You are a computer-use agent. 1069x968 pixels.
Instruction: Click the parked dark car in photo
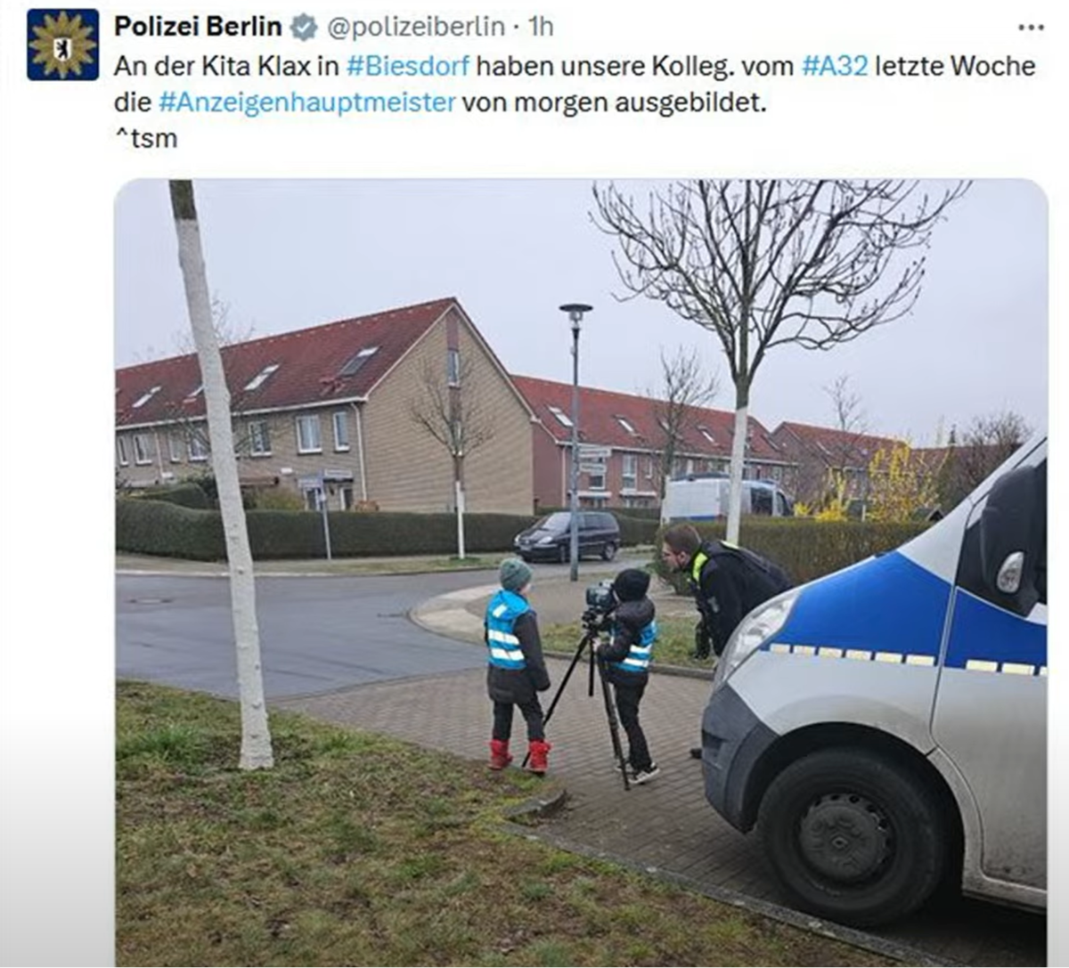pyautogui.click(x=567, y=536)
